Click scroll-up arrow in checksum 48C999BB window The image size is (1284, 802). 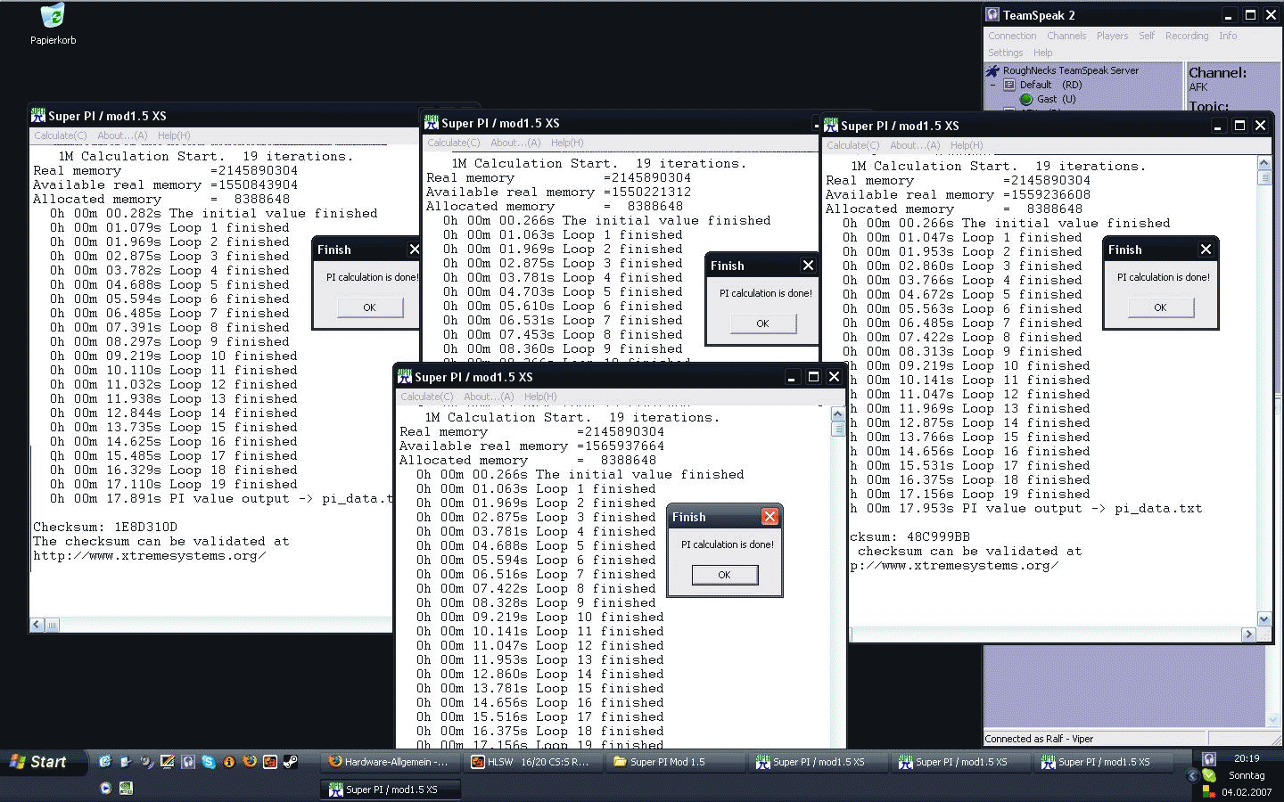point(1263,163)
